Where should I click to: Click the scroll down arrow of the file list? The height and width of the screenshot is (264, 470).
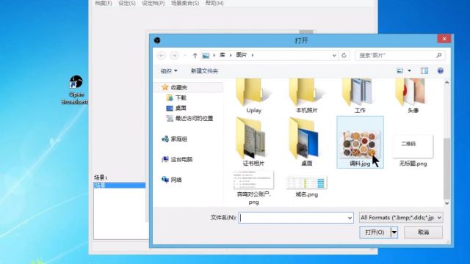pyautogui.click(x=446, y=203)
